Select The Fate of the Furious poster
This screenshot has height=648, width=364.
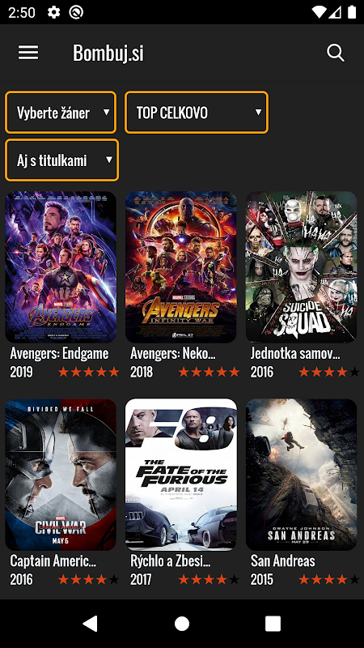(x=181, y=475)
